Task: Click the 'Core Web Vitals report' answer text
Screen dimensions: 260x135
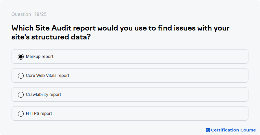Action: click(47, 75)
